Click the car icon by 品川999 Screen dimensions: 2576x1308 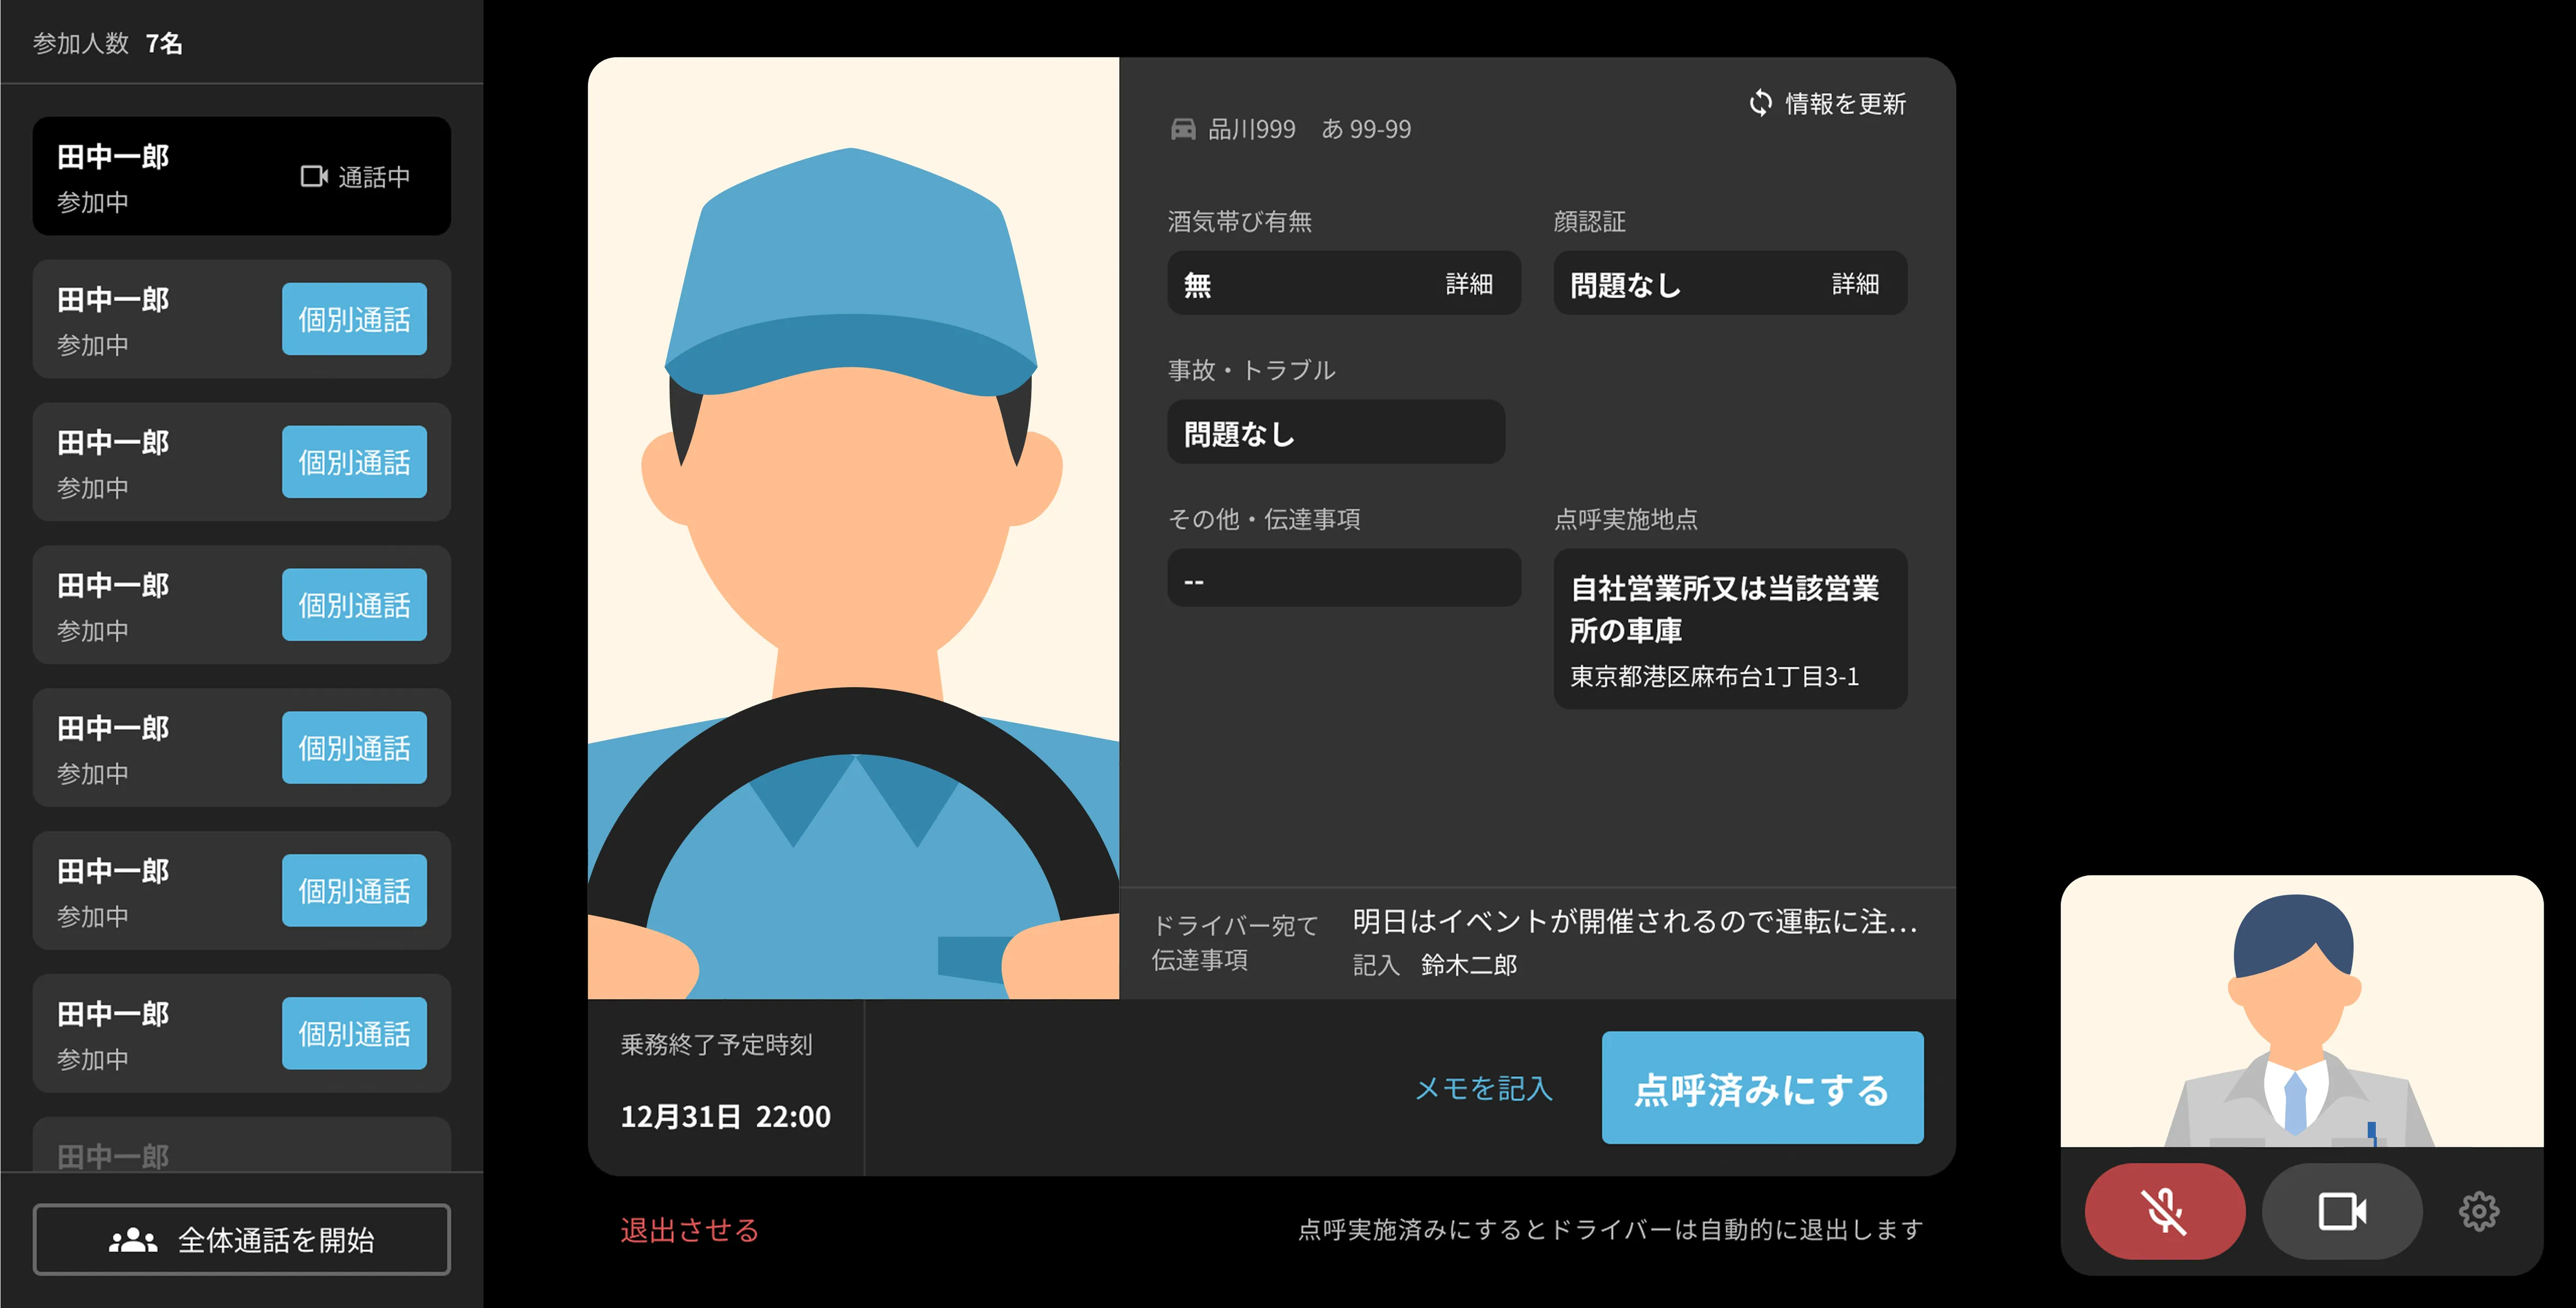click(1183, 129)
